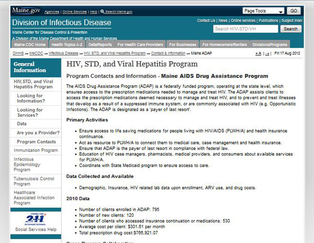Viewport: 314px width, 243px height.
Task: Open the Publications link
Action: pos(268,20)
